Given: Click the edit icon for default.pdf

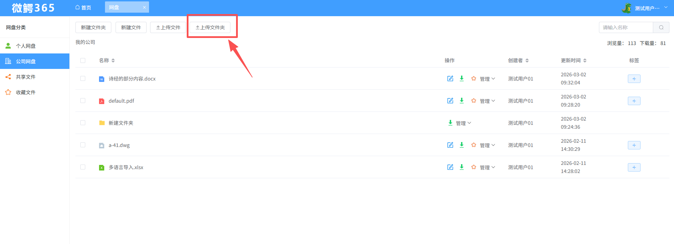Looking at the screenshot, I should (x=450, y=101).
